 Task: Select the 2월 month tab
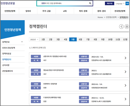tap(51, 39)
